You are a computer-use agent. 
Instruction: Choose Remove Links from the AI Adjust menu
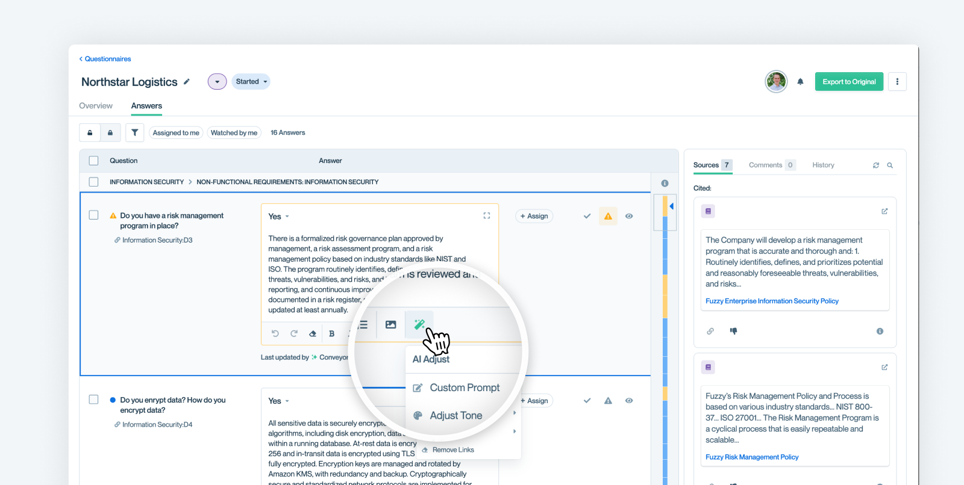point(448,450)
